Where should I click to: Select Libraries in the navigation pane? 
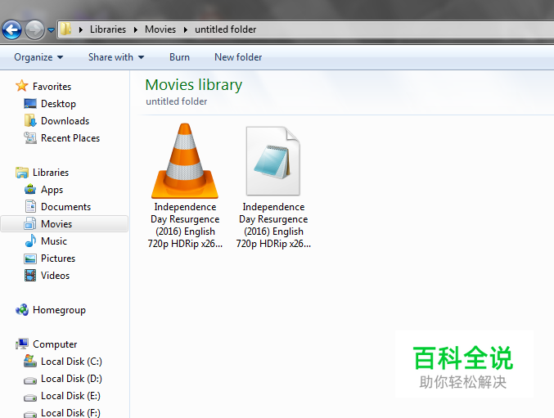click(x=51, y=173)
